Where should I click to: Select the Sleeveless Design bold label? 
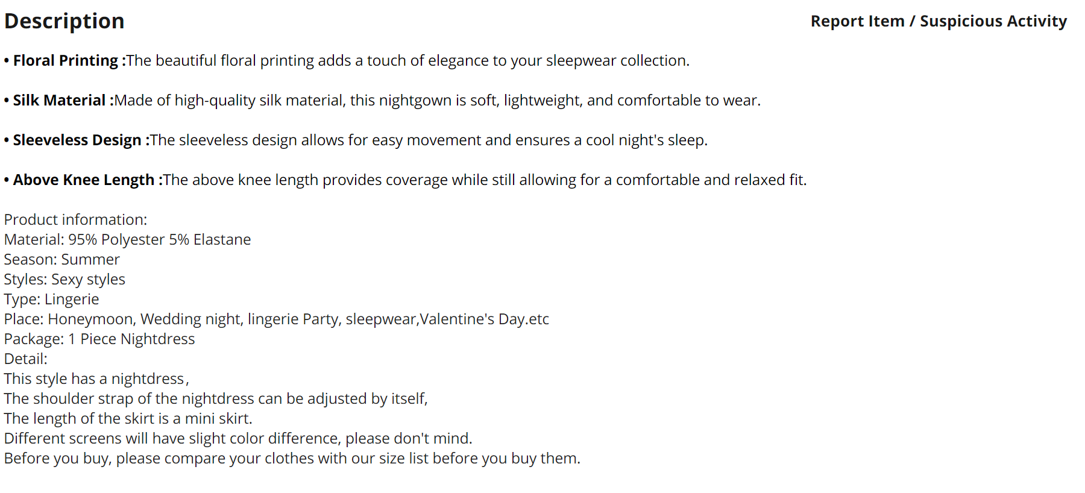tap(81, 140)
